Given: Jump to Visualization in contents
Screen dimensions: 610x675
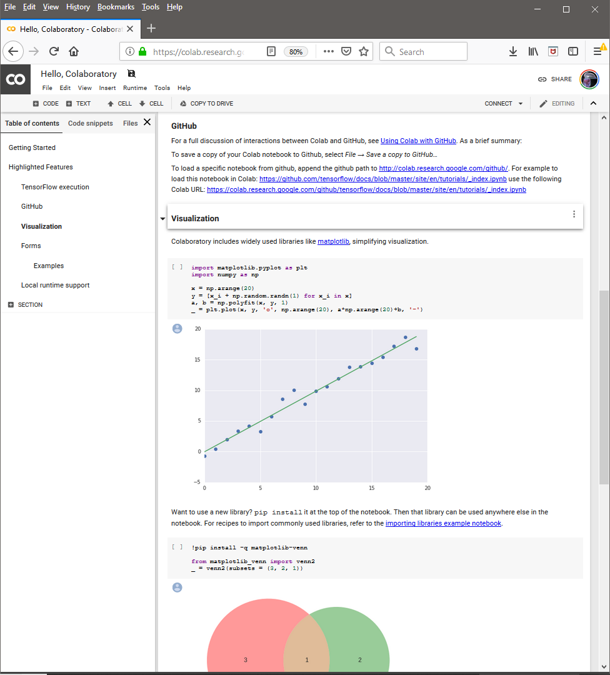Looking at the screenshot, I should tap(41, 226).
